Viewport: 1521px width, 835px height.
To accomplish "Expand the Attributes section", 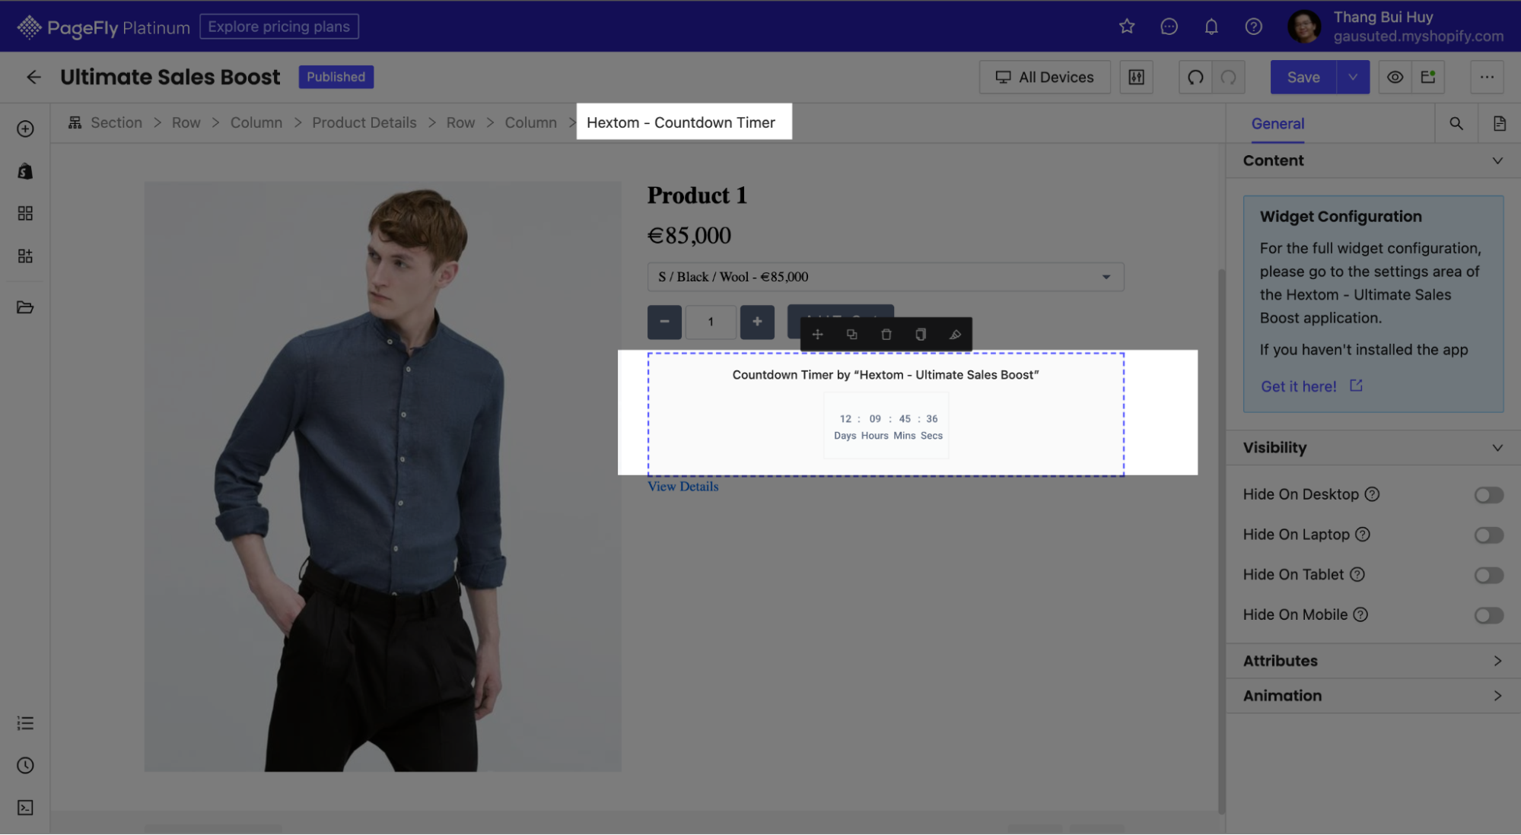I will pos(1373,661).
